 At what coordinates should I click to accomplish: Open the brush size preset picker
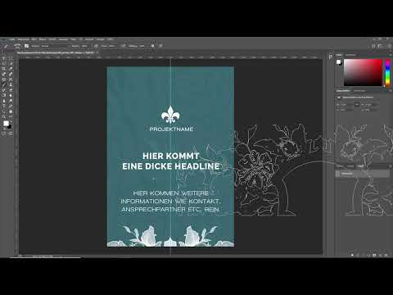(18, 46)
